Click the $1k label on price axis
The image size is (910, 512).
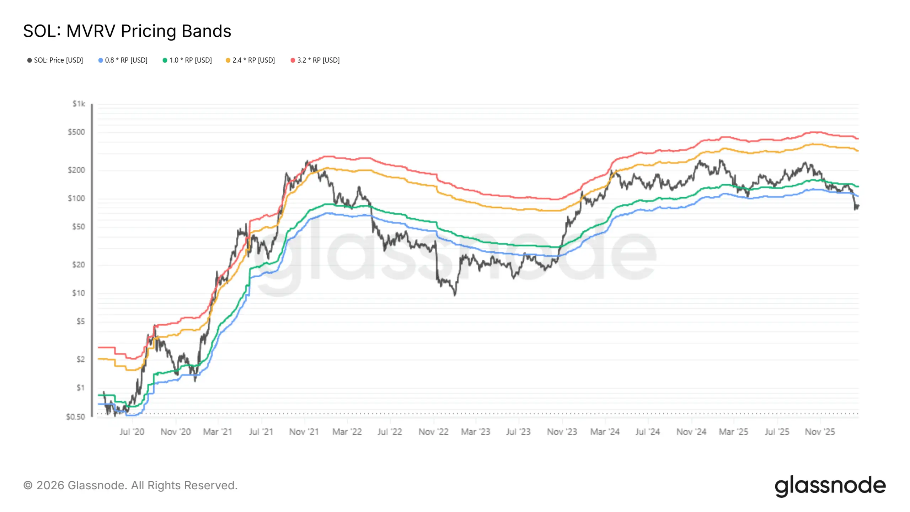tap(79, 104)
